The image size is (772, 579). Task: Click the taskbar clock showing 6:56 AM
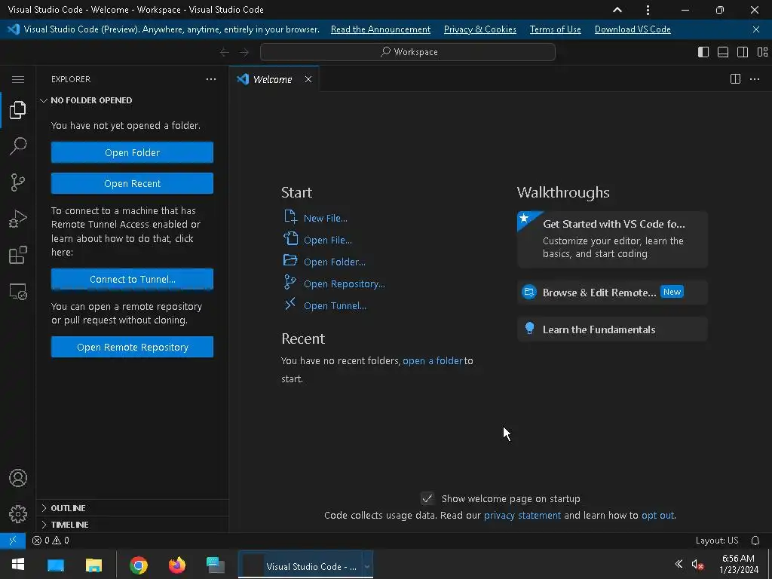point(739,564)
